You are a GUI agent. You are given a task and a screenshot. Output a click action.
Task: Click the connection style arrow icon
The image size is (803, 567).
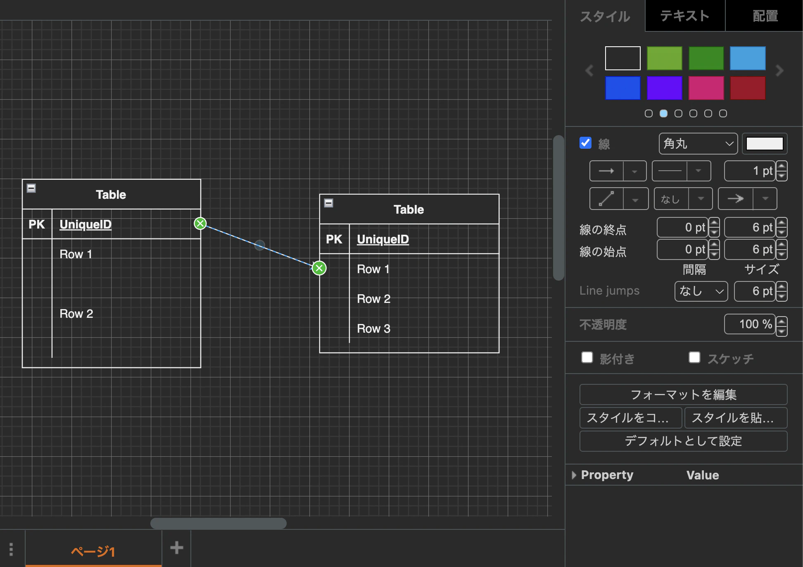tap(606, 171)
